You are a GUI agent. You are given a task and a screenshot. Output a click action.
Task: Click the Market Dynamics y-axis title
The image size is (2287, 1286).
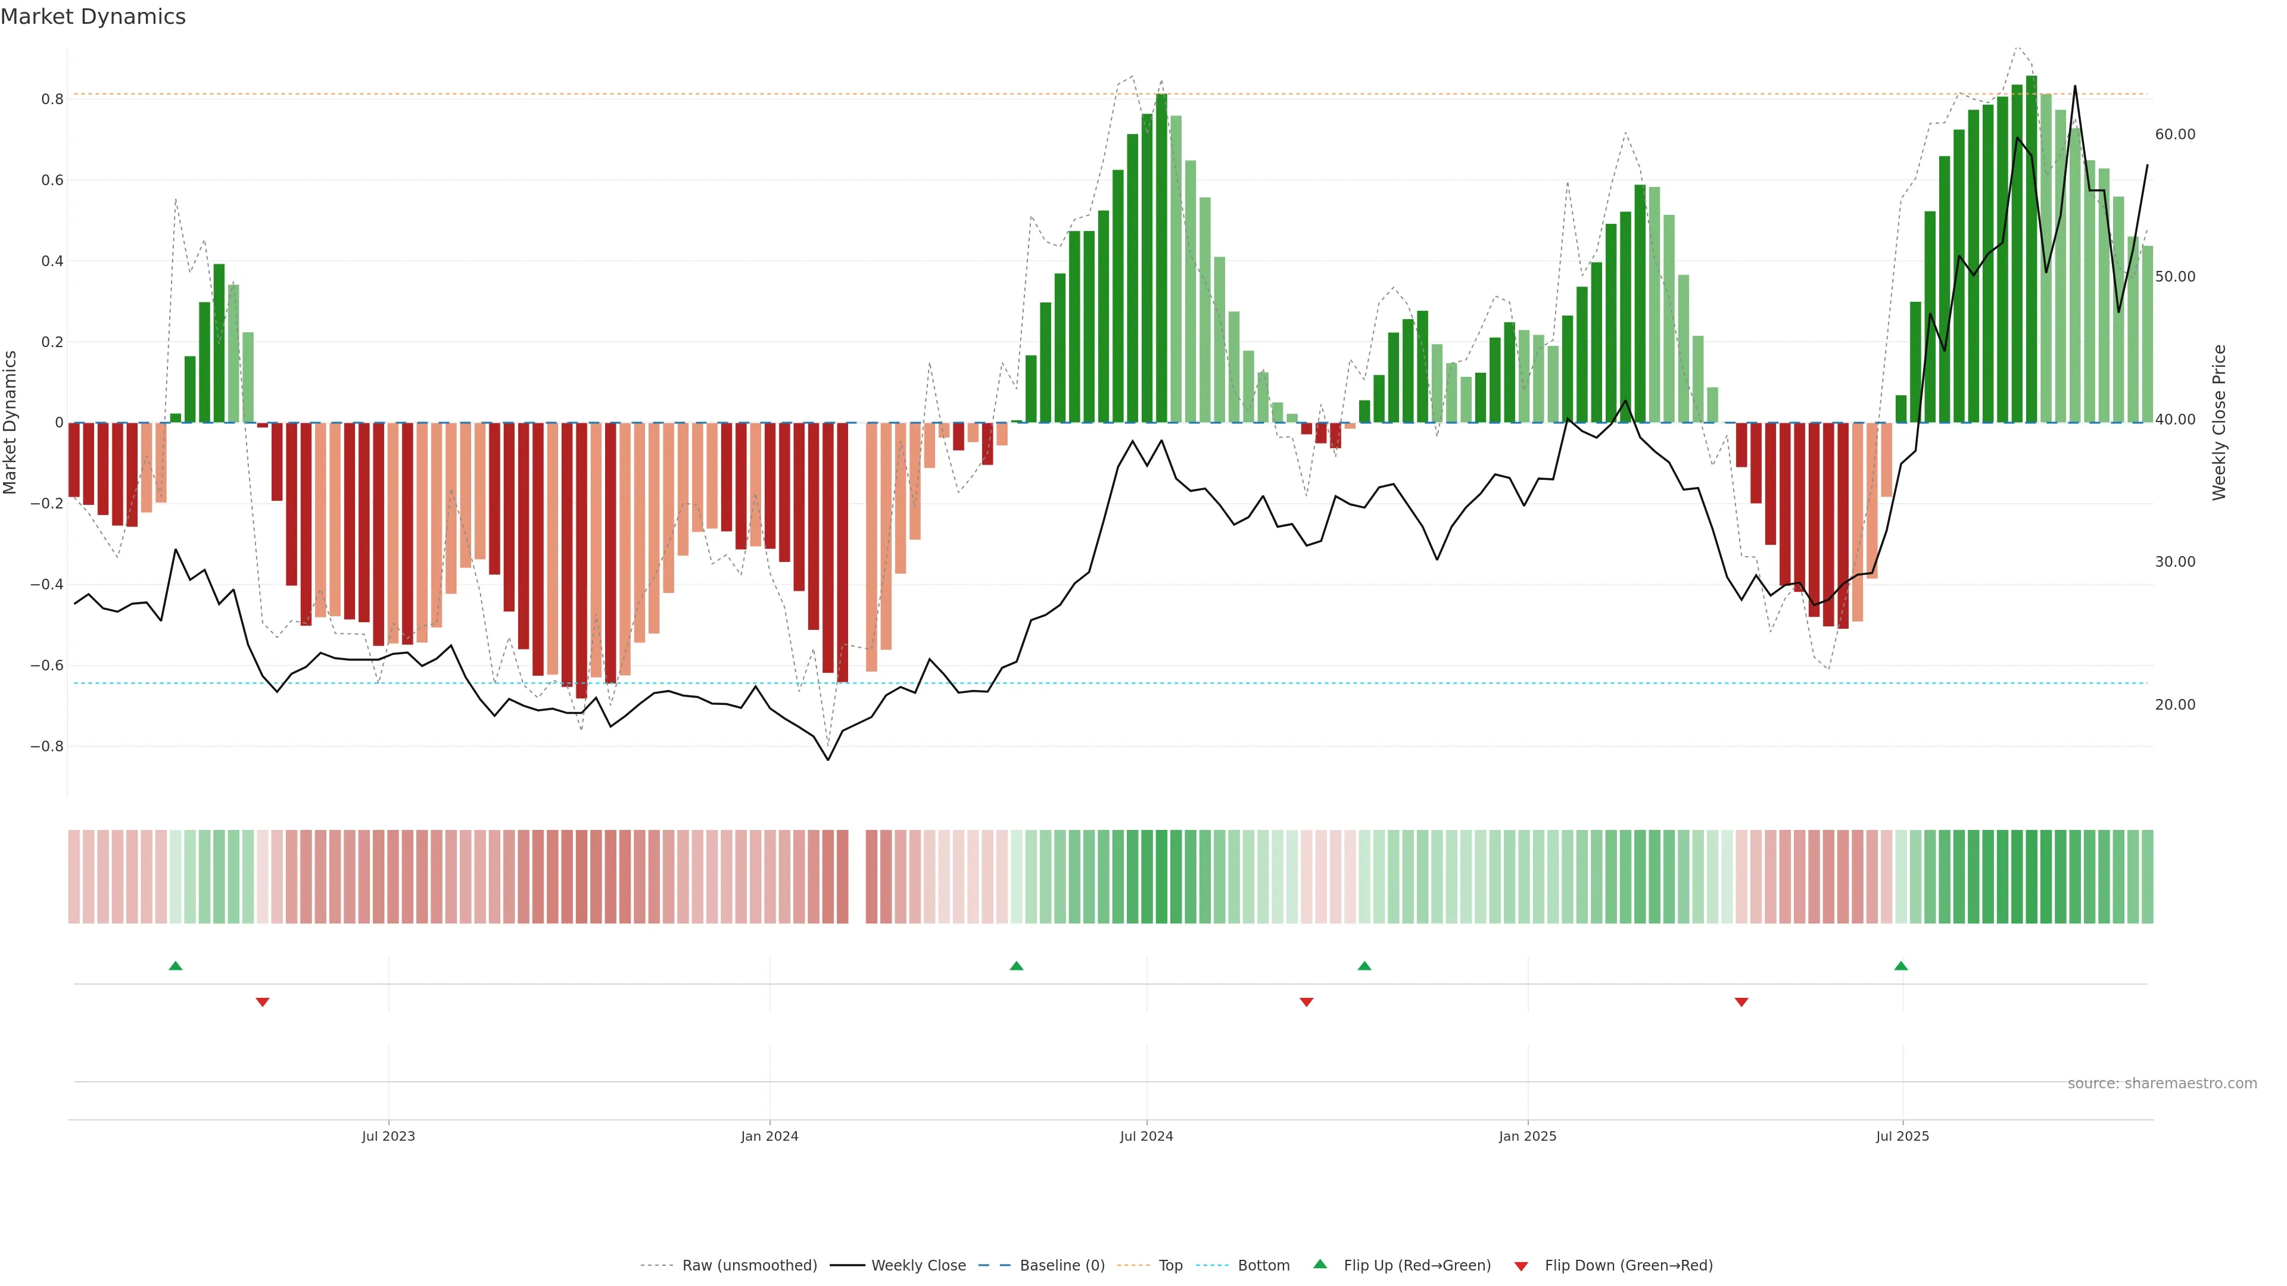[x=11, y=423]
